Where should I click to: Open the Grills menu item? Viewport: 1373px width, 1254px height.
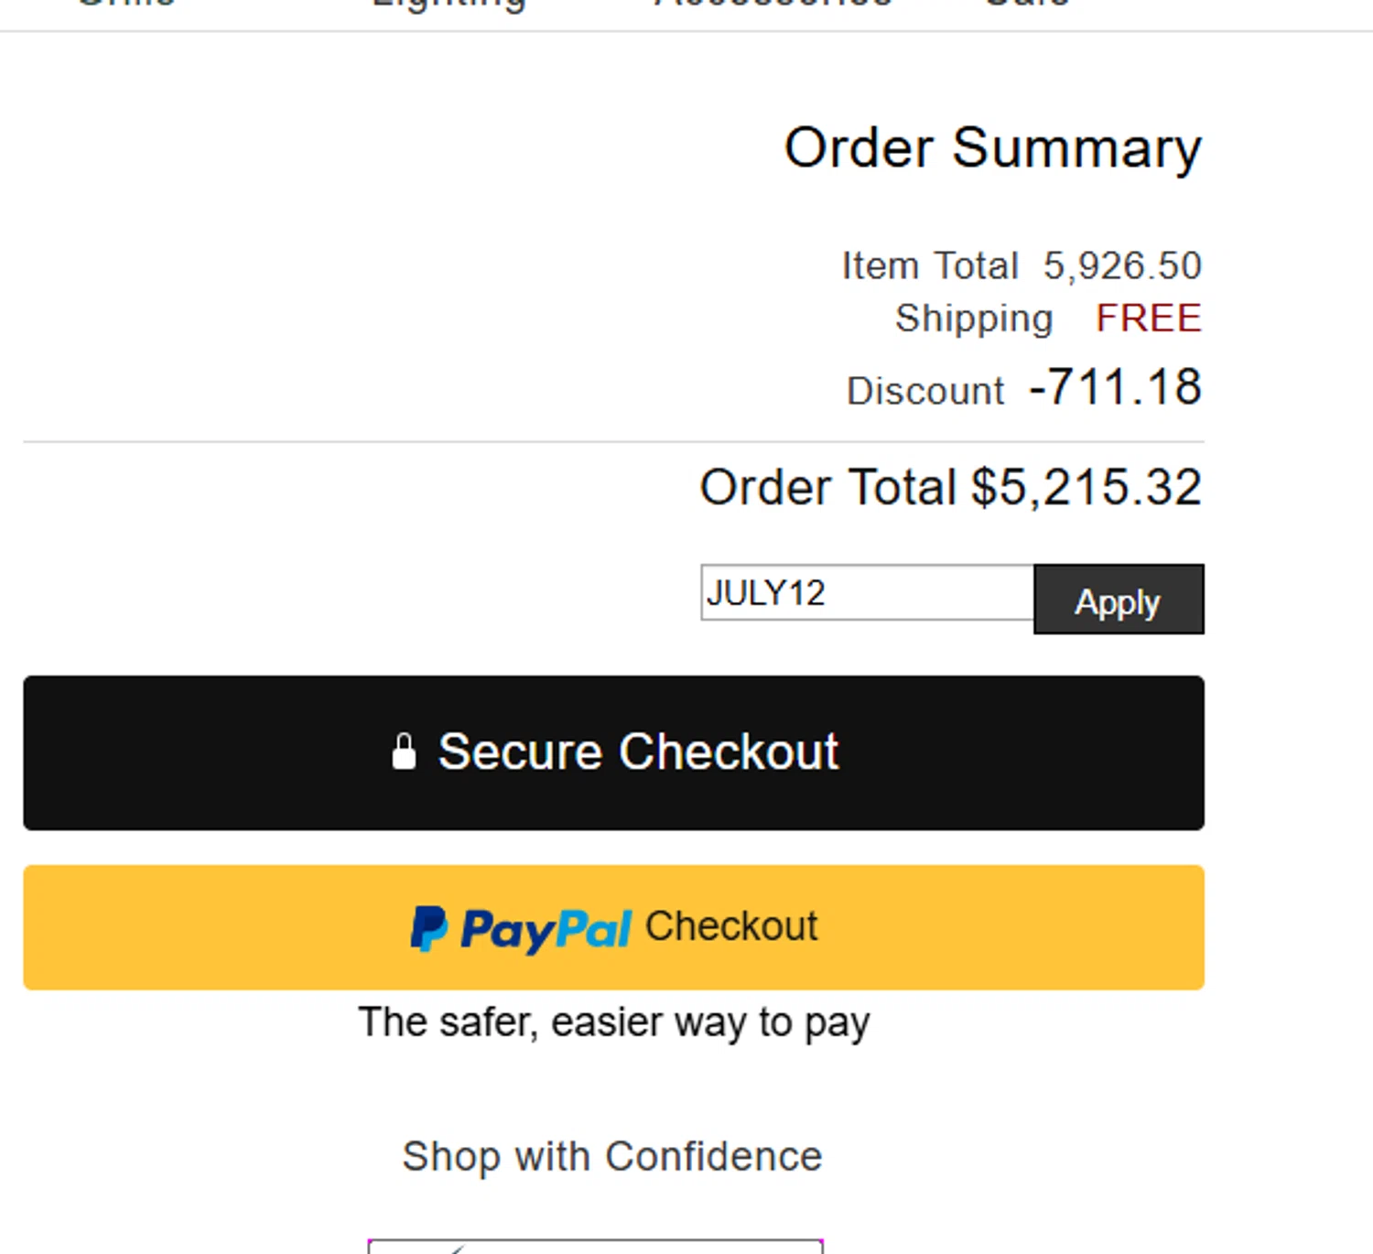pos(126,4)
